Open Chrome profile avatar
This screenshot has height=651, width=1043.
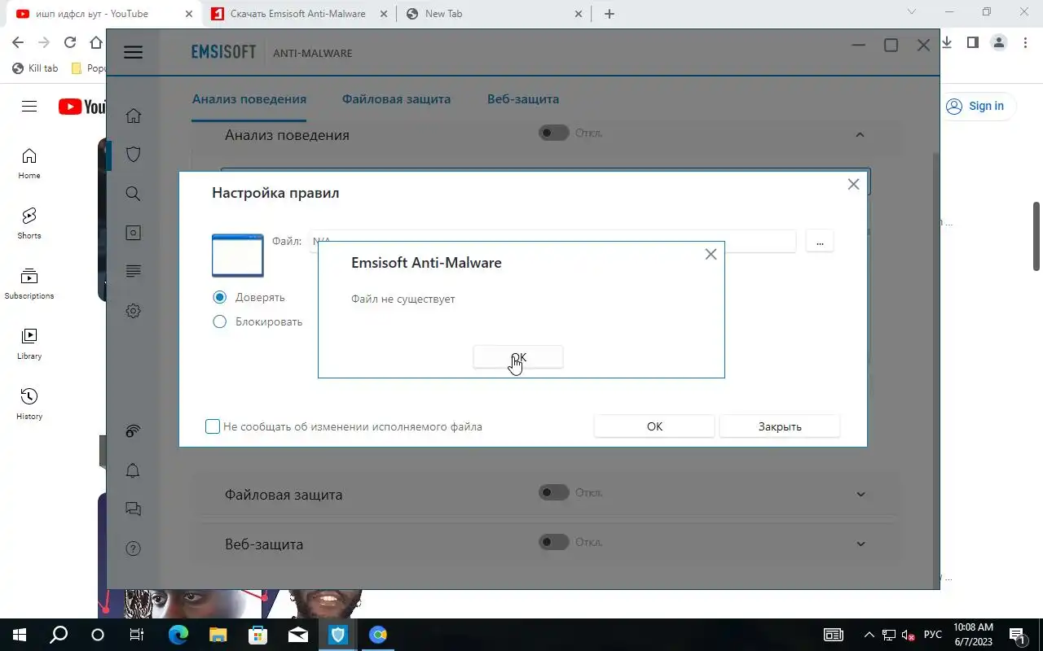(999, 42)
